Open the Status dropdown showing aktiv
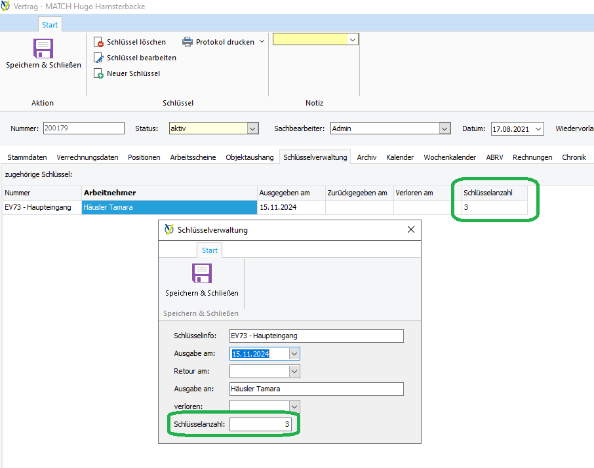The width and height of the screenshot is (594, 468). [252, 128]
